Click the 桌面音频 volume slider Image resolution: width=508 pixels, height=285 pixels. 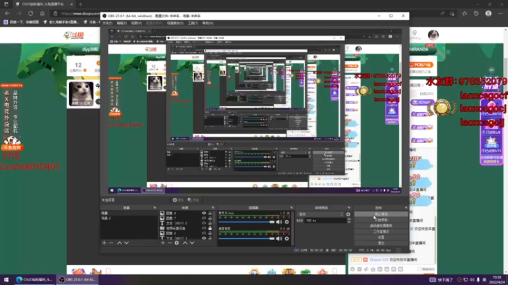(246, 239)
